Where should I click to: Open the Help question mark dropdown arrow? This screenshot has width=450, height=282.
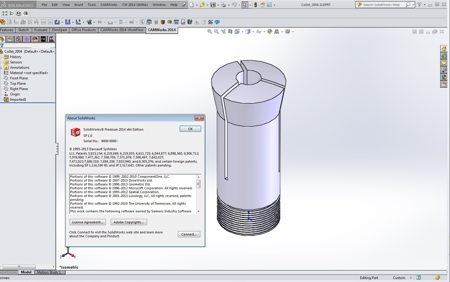[x=424, y=5]
